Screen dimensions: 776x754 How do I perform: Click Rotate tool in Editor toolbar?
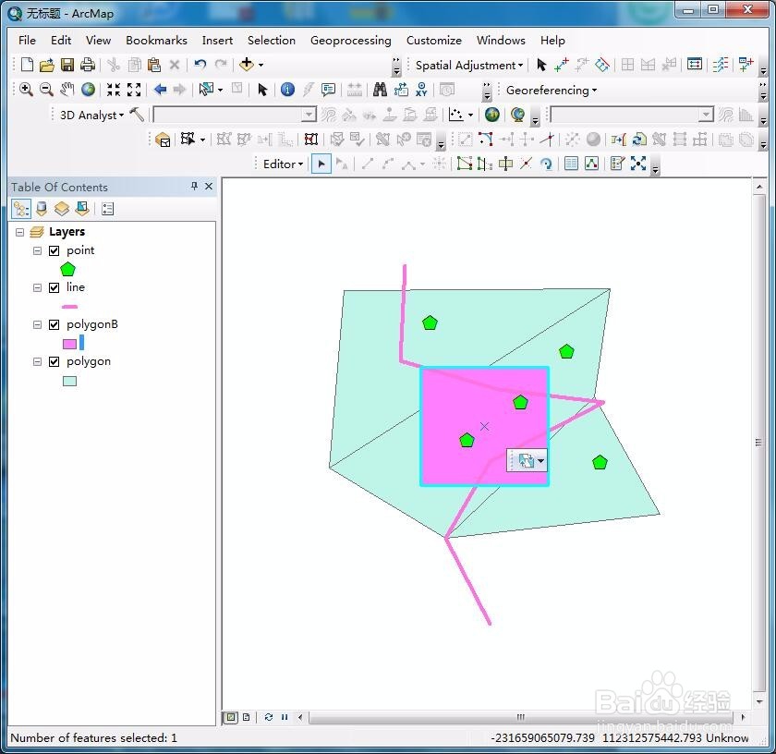546,164
